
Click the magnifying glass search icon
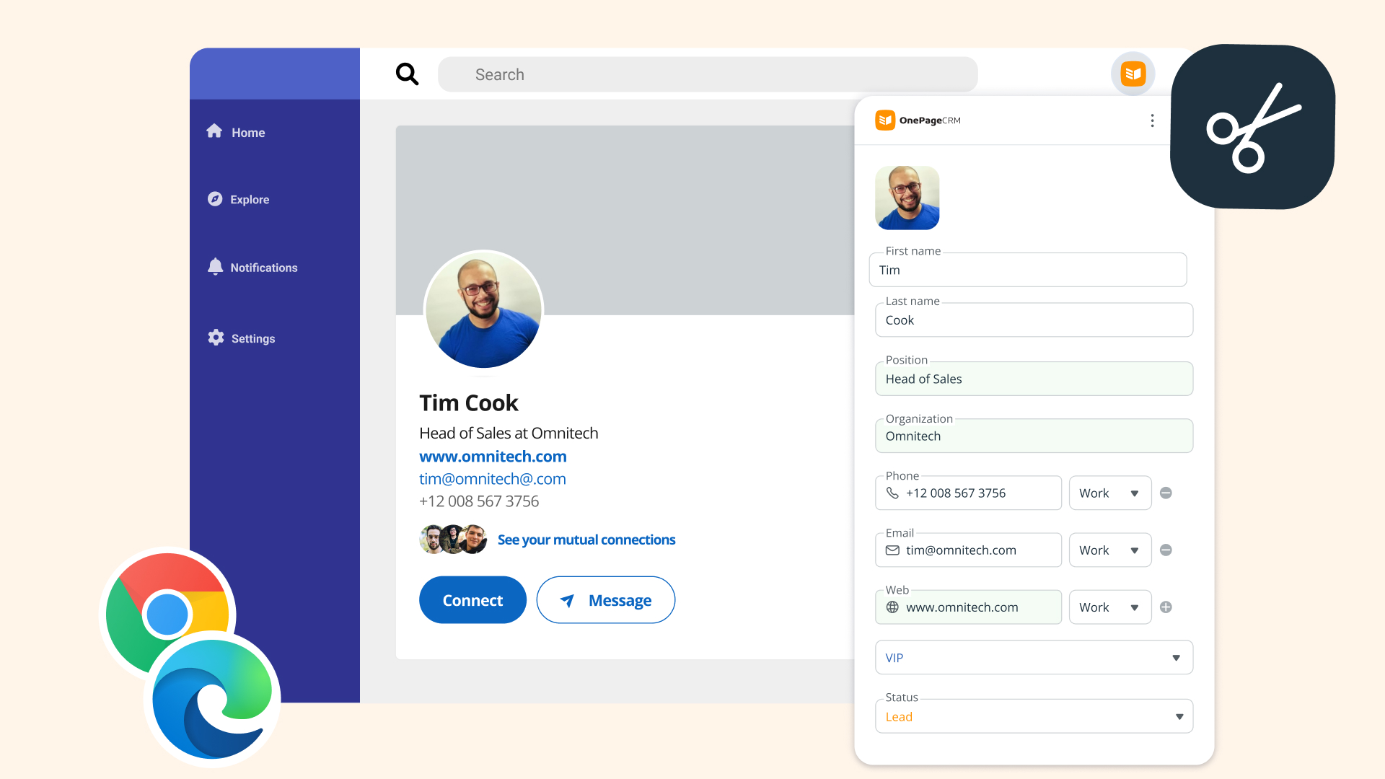point(407,74)
